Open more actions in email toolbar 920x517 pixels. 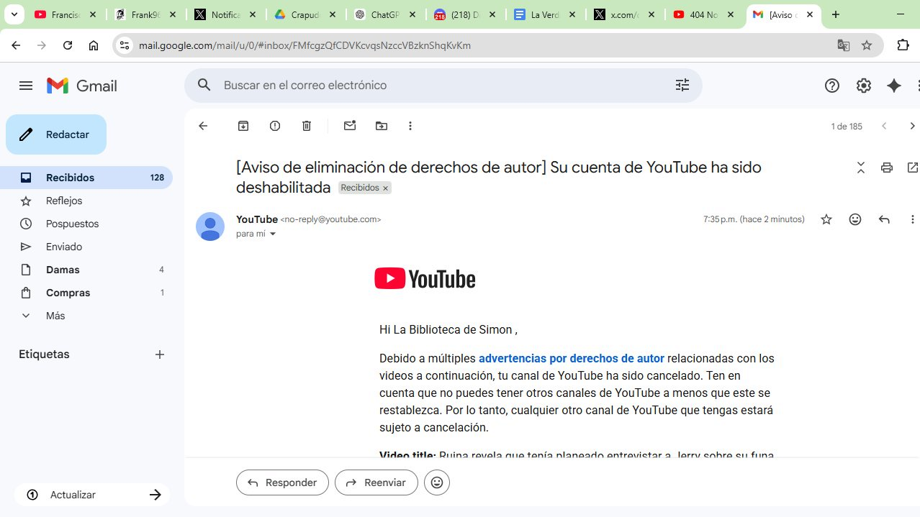[410, 126]
